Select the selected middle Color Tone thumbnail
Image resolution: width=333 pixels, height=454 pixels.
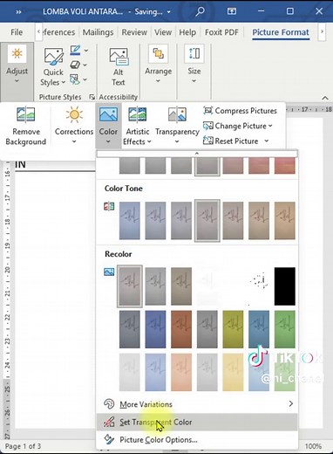207,221
